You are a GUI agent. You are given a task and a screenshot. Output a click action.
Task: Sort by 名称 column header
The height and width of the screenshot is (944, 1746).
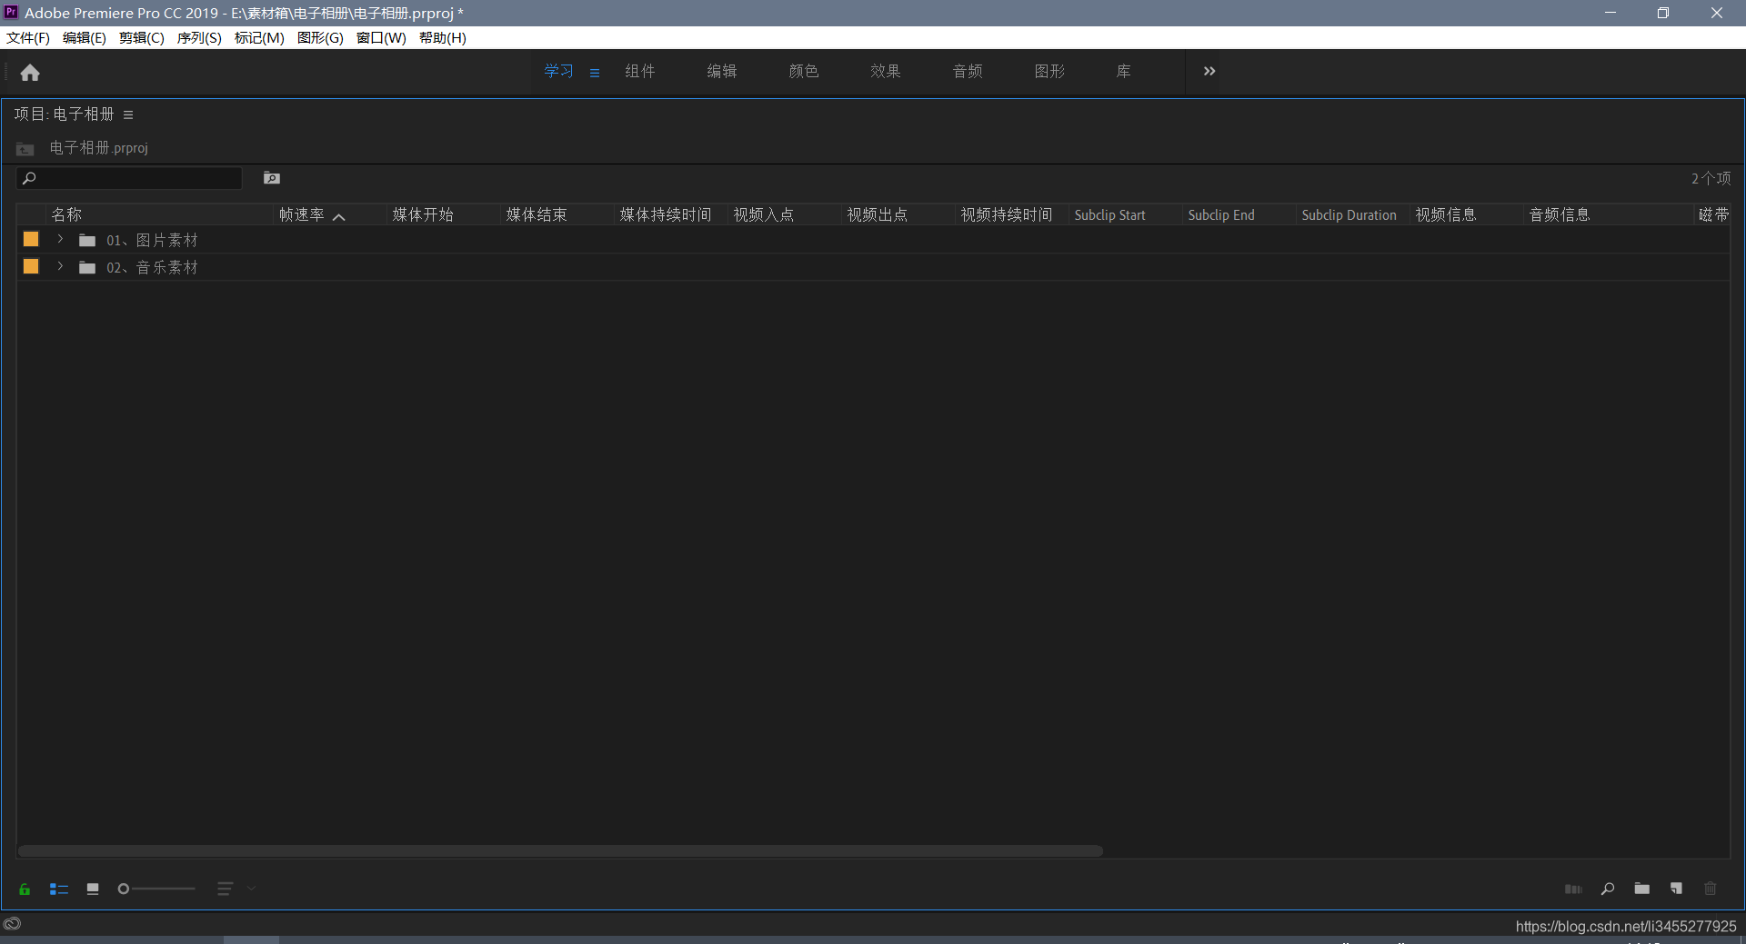point(66,214)
